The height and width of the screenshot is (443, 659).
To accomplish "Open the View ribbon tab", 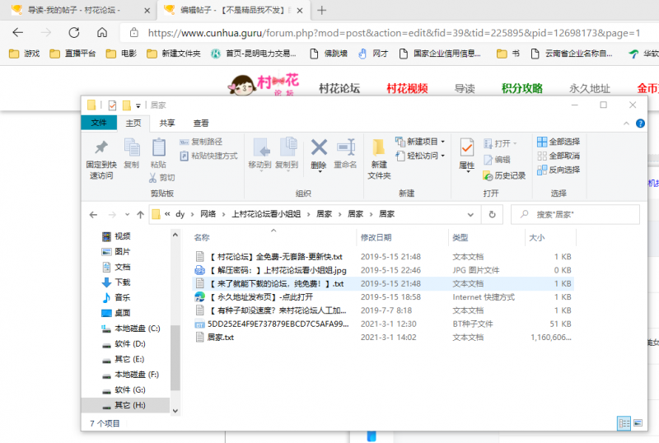I will 201,123.
